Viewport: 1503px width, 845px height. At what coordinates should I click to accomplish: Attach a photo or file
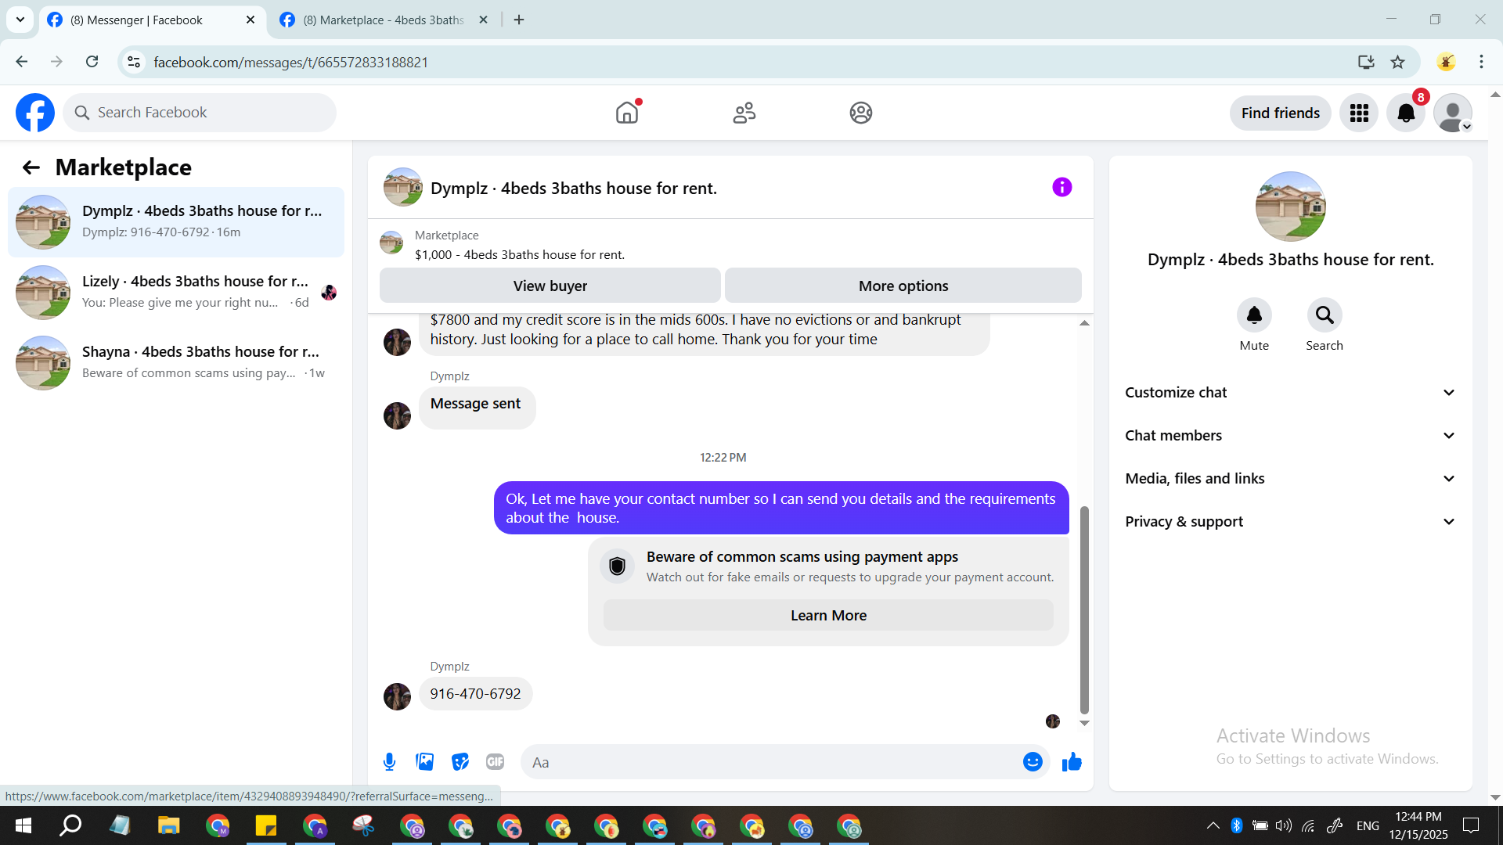425,762
